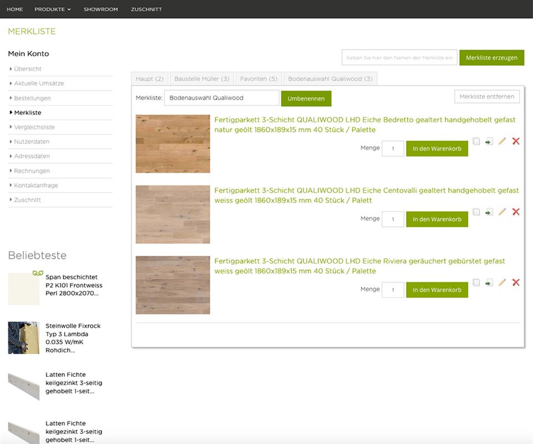
Task: Click the Menge field for Eiche Bedretto
Action: click(393, 148)
